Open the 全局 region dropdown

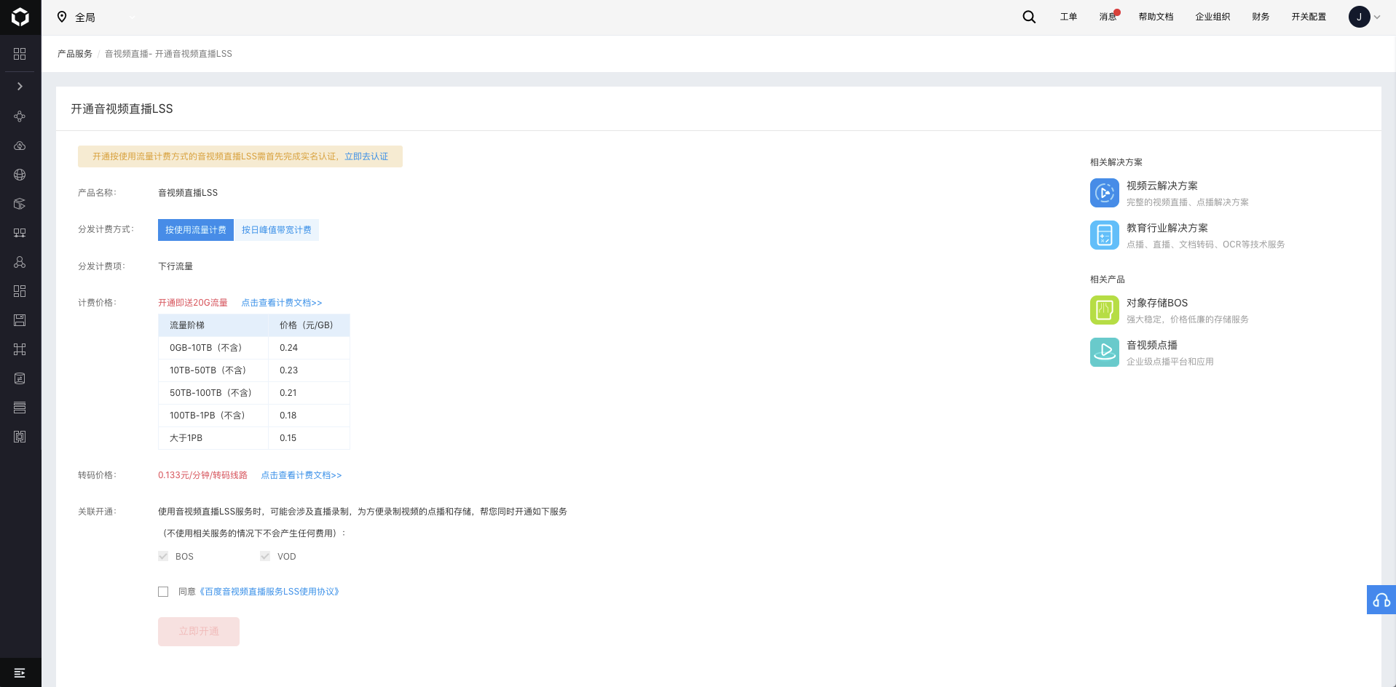click(x=96, y=17)
